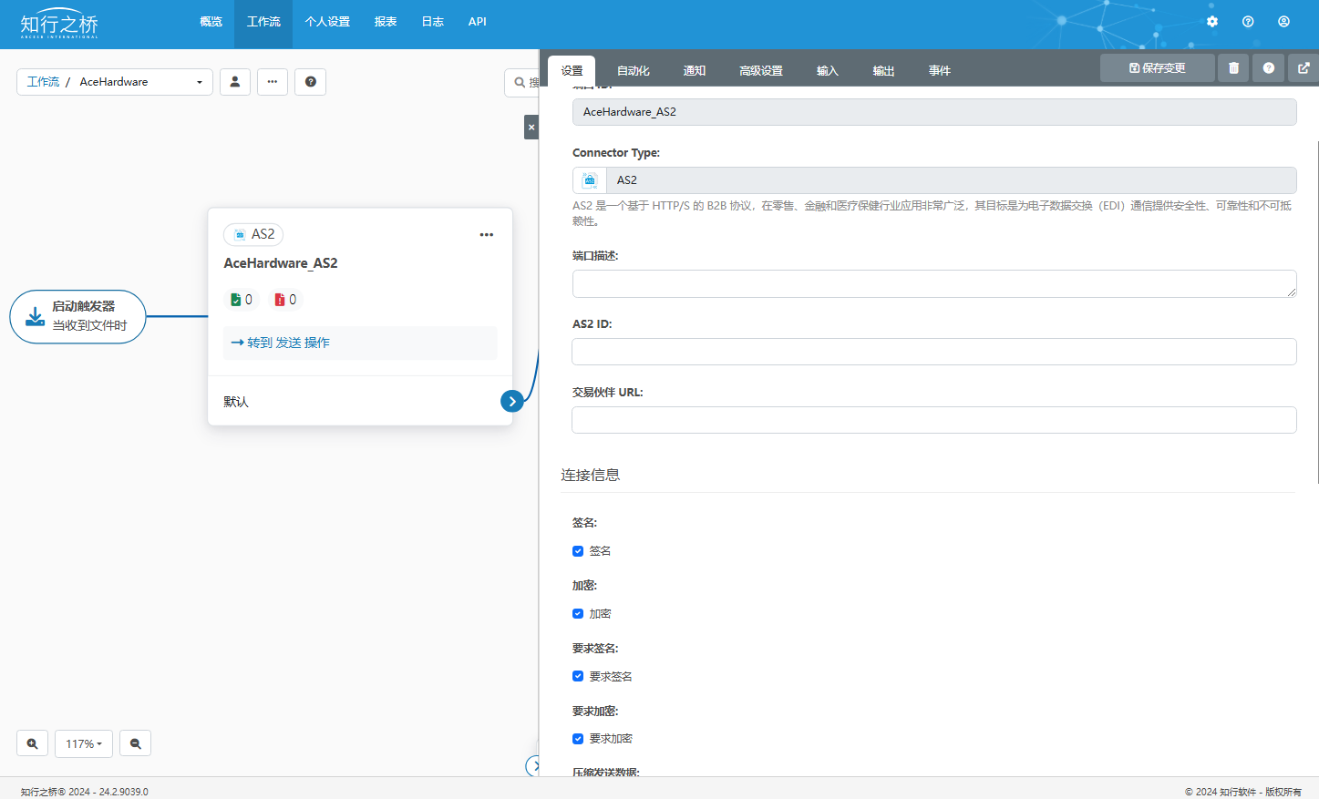Open the settings gear in top bar
The height and width of the screenshot is (799, 1319).
tap(1211, 22)
